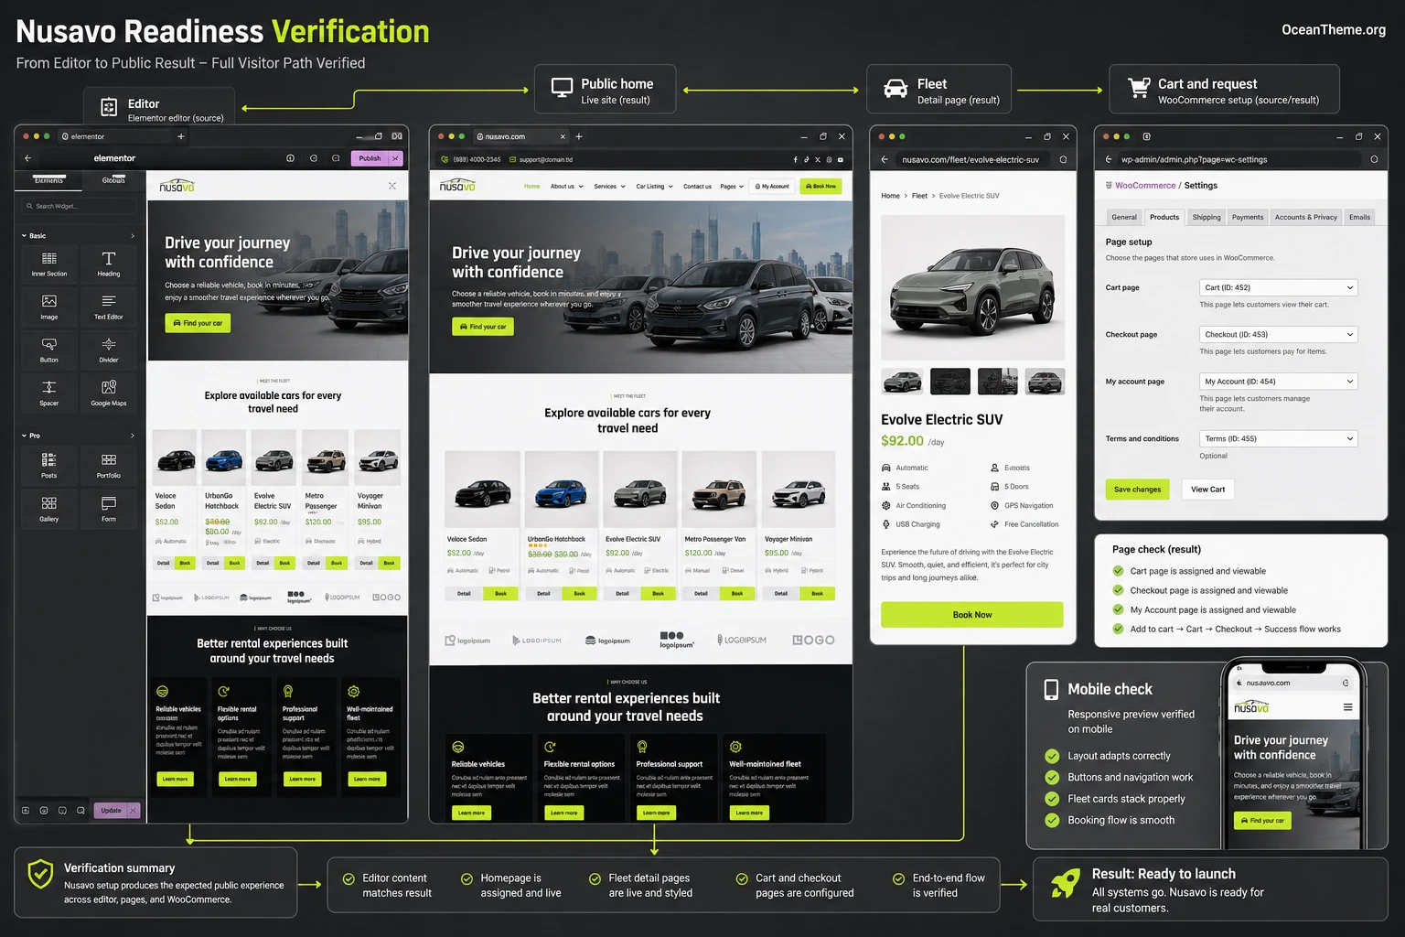Pick the Image widget in Elementor

coord(49,307)
